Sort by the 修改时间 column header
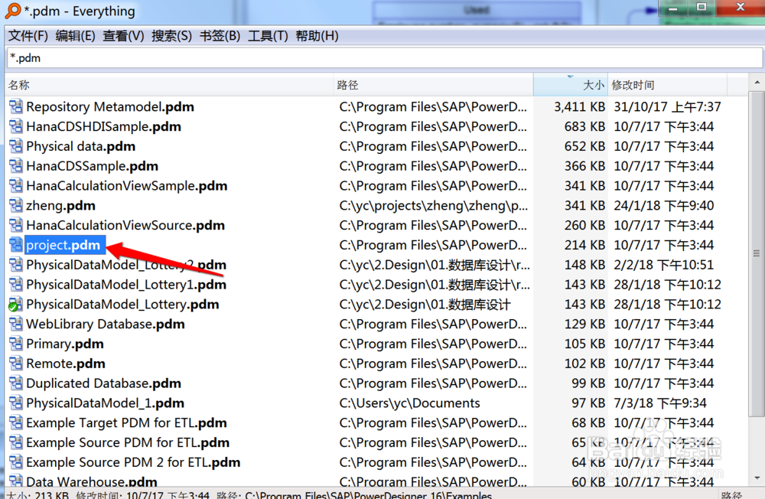The width and height of the screenshot is (765, 499). [667, 85]
